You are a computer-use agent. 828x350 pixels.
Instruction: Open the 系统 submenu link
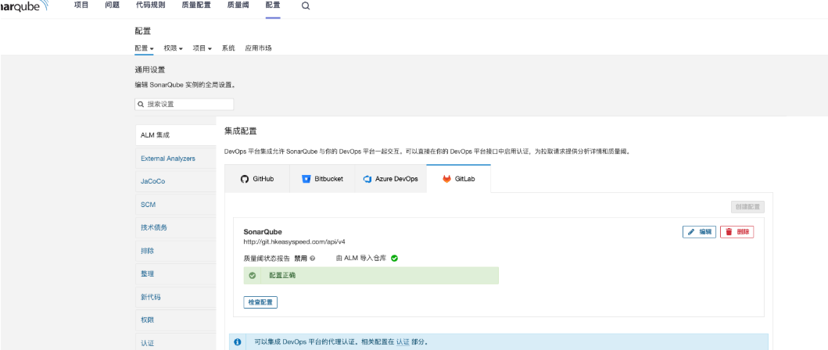tap(228, 48)
